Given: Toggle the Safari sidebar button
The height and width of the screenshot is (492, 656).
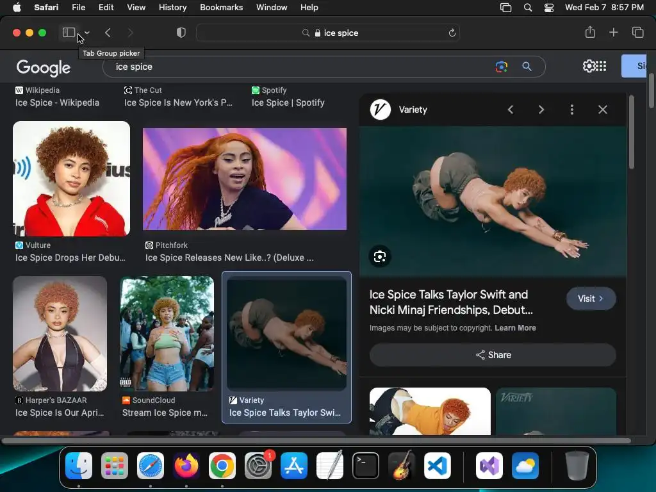Looking at the screenshot, I should point(69,33).
